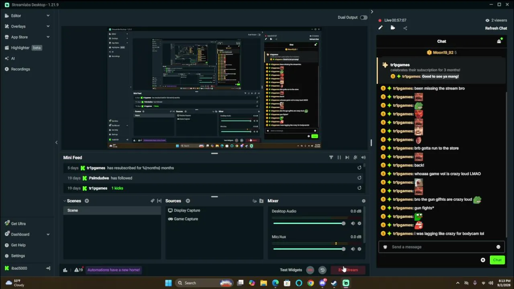
Task: Click the edit stream info pencil icon
Action: pos(380,28)
